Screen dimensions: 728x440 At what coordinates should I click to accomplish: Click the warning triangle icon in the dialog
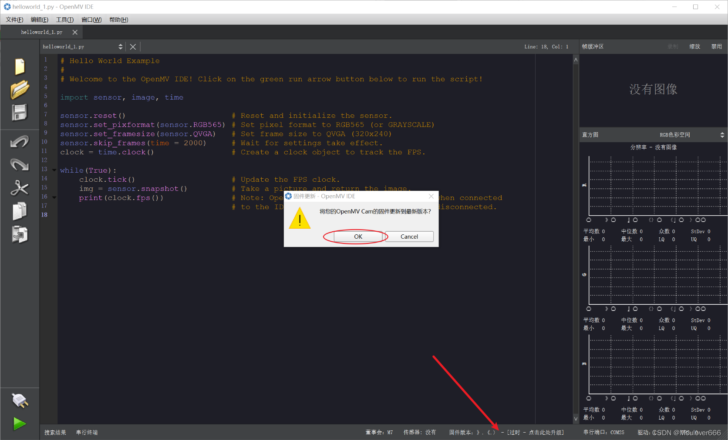pyautogui.click(x=300, y=218)
